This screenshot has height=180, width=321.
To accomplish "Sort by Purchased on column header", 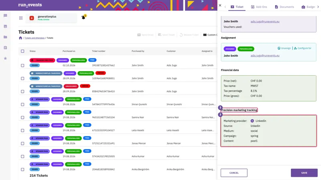I will (69, 51).
